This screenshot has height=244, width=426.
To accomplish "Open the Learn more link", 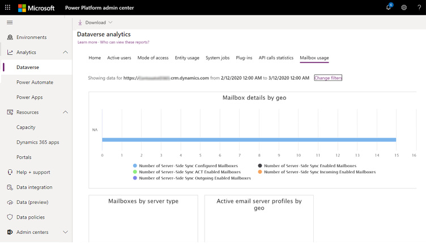I will coord(87,42).
